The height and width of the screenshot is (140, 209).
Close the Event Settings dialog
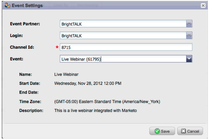tap(203, 5)
